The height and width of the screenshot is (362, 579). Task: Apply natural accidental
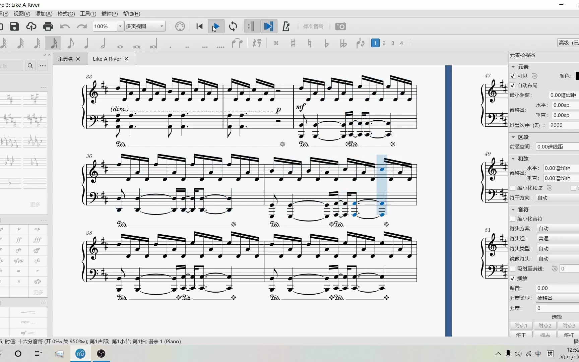(x=310, y=43)
